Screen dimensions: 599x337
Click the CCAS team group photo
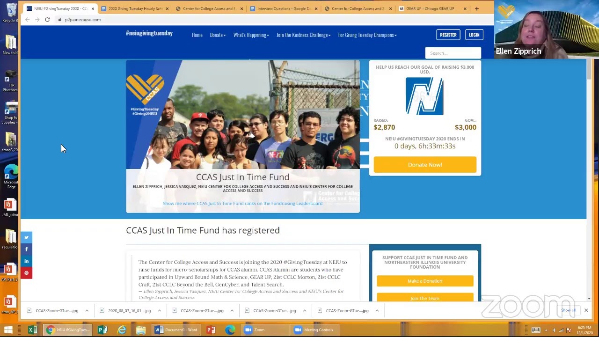[x=243, y=114]
